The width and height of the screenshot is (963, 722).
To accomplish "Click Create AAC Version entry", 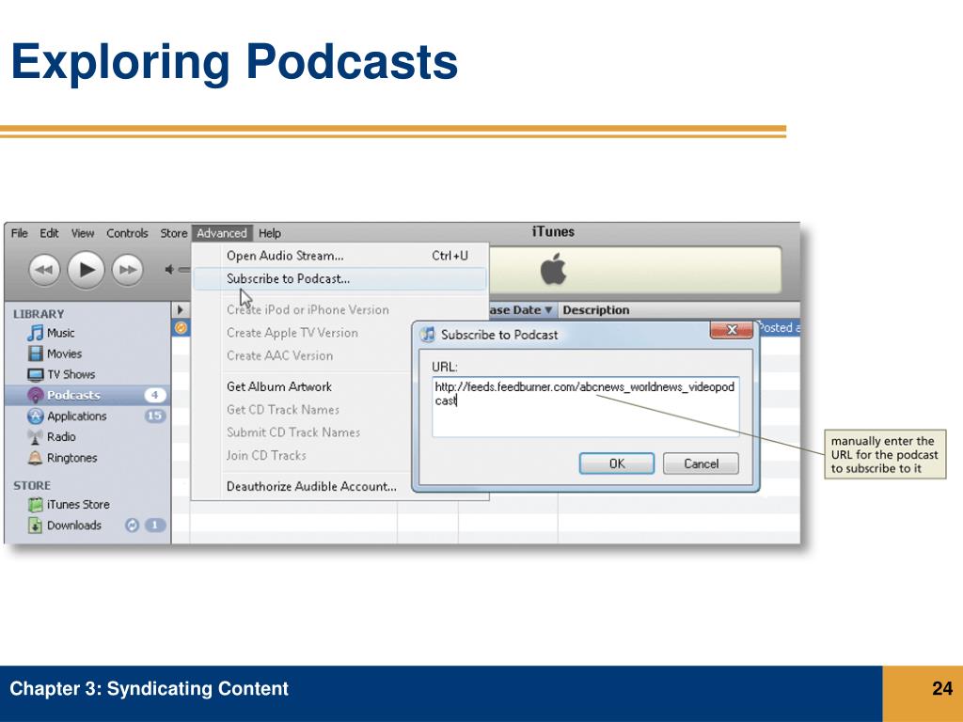I will point(280,355).
